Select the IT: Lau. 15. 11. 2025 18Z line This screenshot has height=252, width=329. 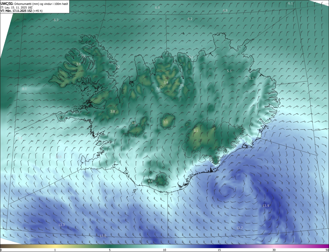pos(16,7)
